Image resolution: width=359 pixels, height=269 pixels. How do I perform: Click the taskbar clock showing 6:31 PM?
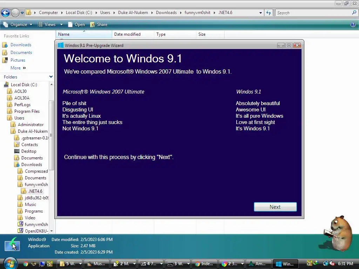(345, 263)
